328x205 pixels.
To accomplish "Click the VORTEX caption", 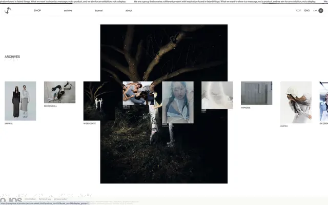I will 284,126.
